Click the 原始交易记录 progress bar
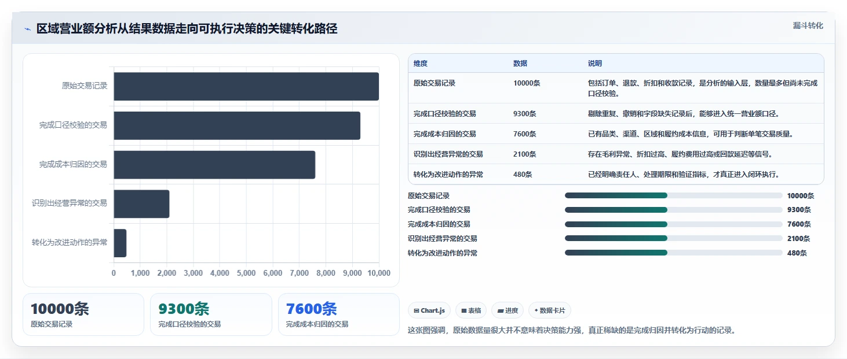 [673, 195]
